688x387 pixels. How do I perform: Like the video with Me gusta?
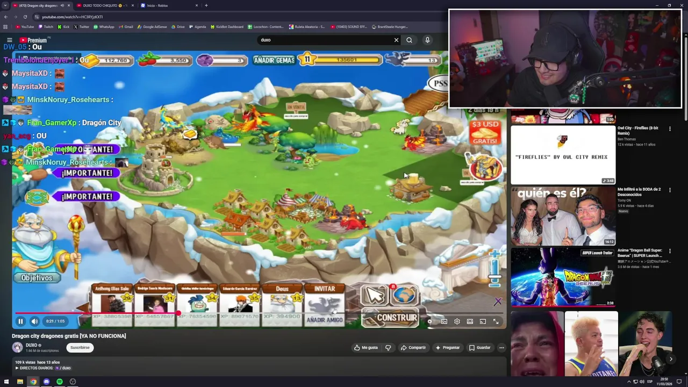pyautogui.click(x=366, y=348)
